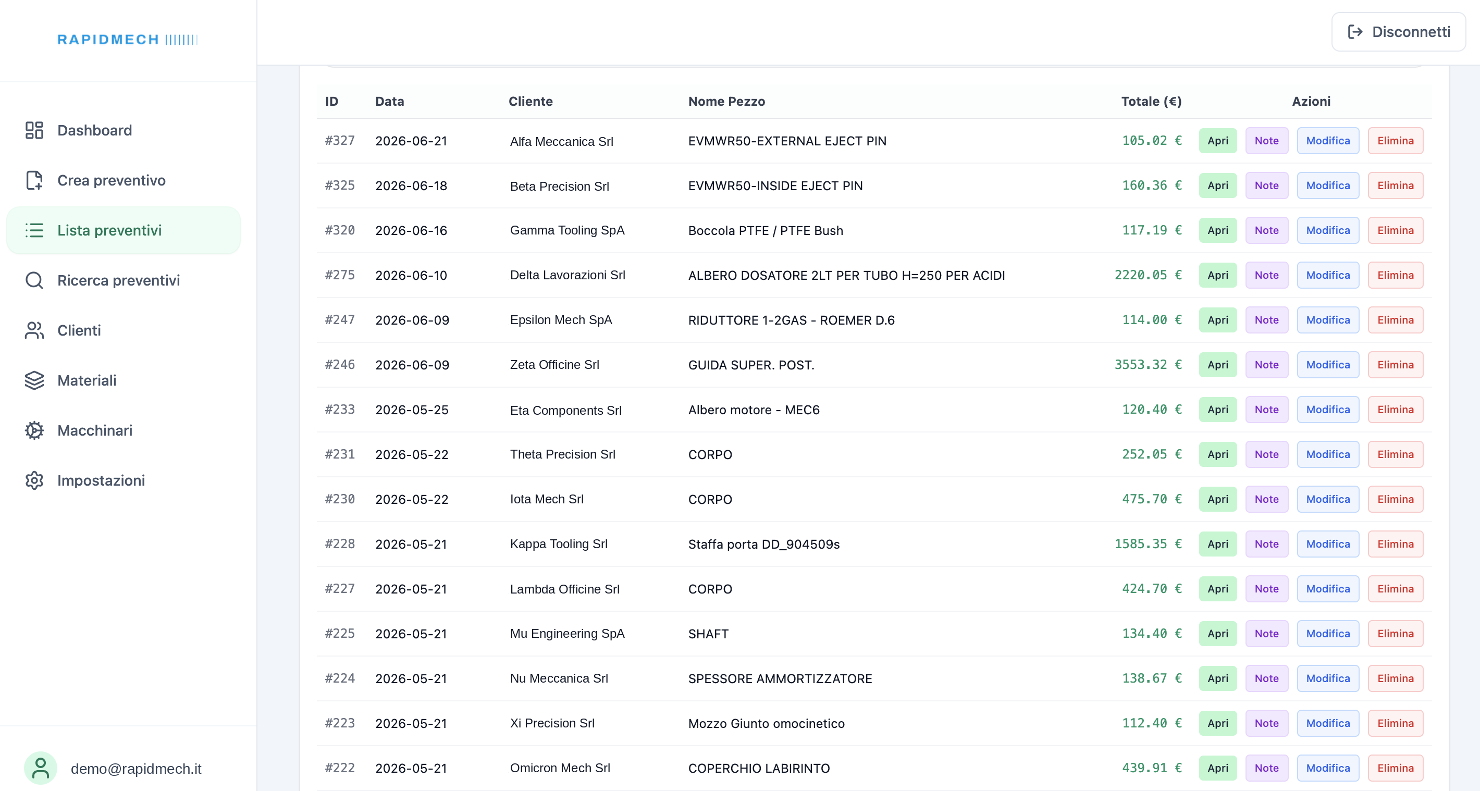Click the Data column header
This screenshot has width=1480, height=791.
click(389, 102)
